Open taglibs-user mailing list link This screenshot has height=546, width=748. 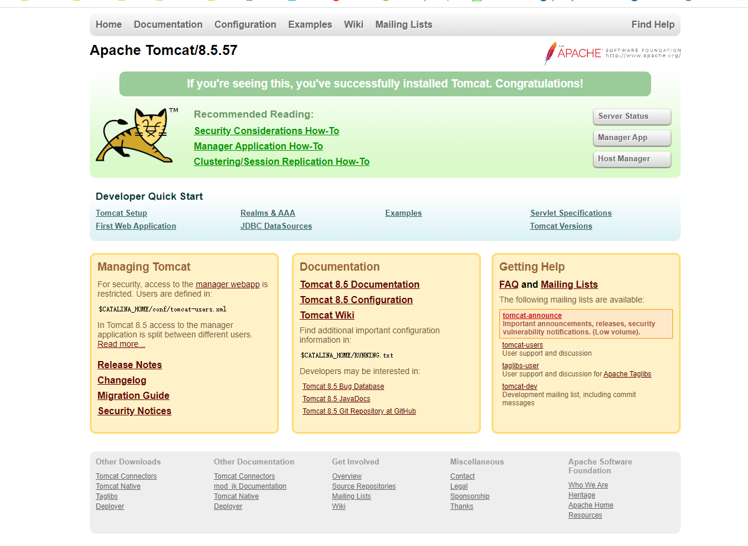click(x=521, y=365)
